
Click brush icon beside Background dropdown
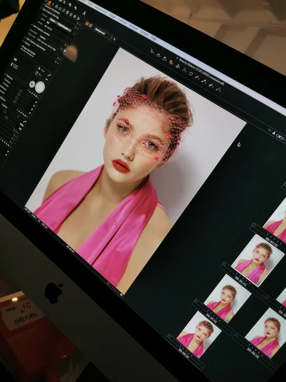114,39
